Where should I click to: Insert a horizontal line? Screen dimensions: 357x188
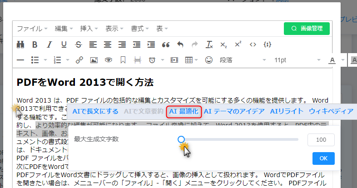20,60
